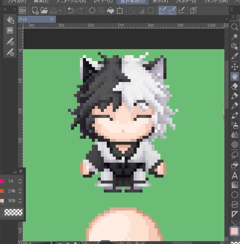Click the main drawing color swatch
Image resolution: width=240 pixels, height=244 pixels.
pos(234,231)
